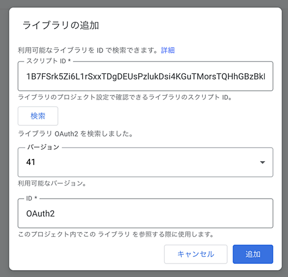
Task: Click helper text このプロジェクト内でこの ライブラリ を参照
Action: pyautogui.click(x=116, y=234)
